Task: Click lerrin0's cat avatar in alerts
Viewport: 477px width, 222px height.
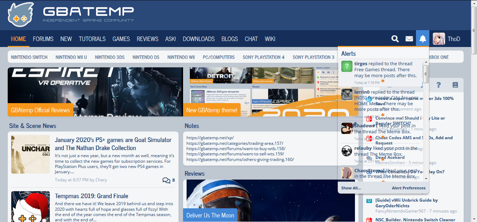Action: (x=347, y=95)
